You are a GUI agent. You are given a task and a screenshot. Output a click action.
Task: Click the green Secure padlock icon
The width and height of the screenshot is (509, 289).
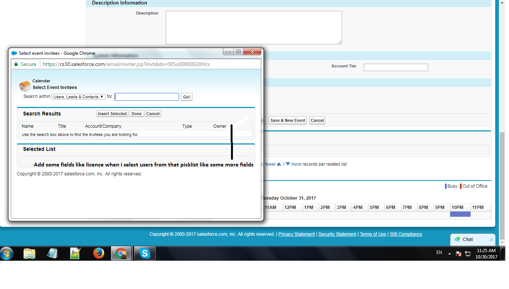[x=16, y=64]
